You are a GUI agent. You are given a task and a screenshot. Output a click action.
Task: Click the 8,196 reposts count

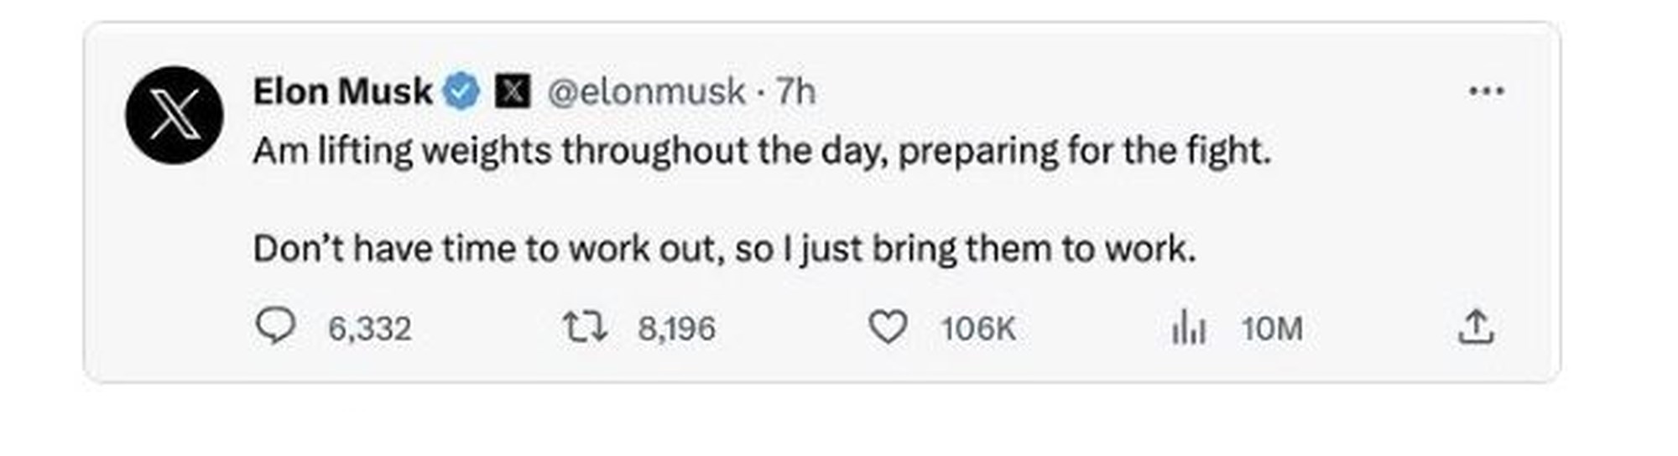point(676,329)
